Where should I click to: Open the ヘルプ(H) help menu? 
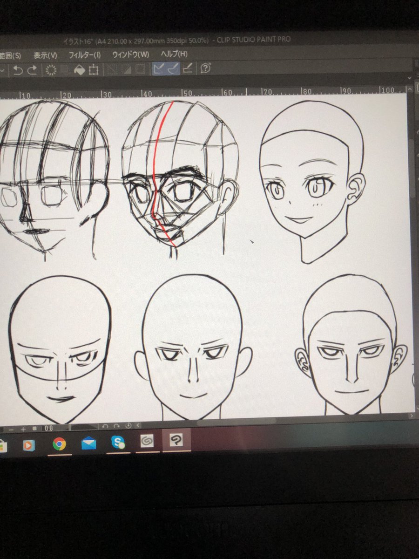(174, 54)
